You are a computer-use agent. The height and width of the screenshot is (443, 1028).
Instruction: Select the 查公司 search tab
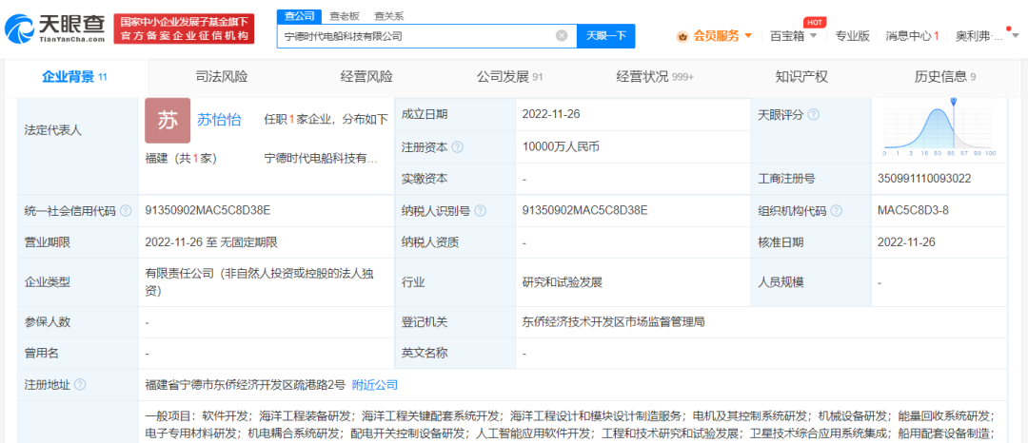300,15
